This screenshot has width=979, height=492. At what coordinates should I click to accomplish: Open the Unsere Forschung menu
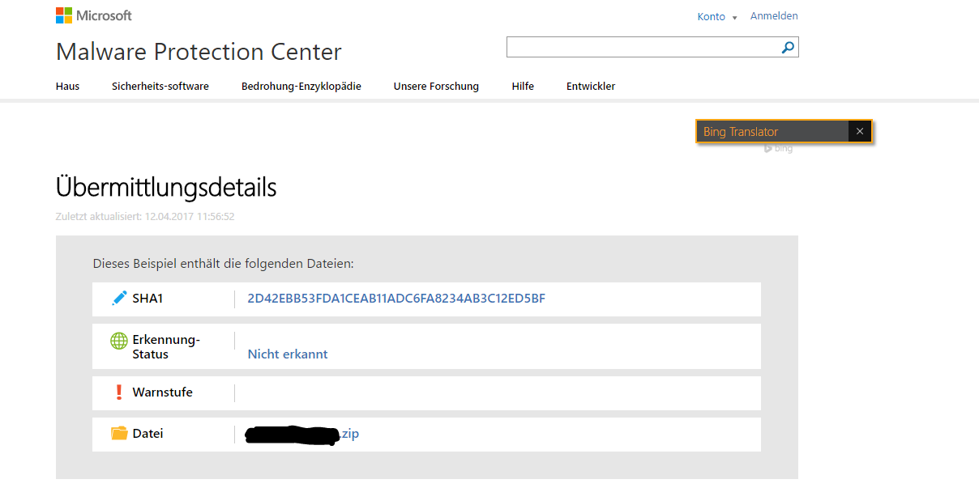pyautogui.click(x=436, y=87)
